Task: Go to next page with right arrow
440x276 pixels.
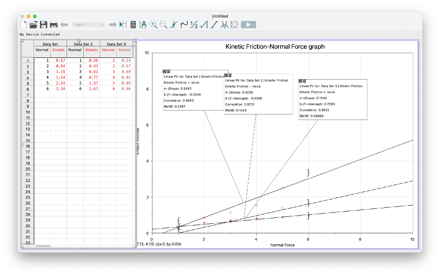Action: pyautogui.click(x=113, y=24)
